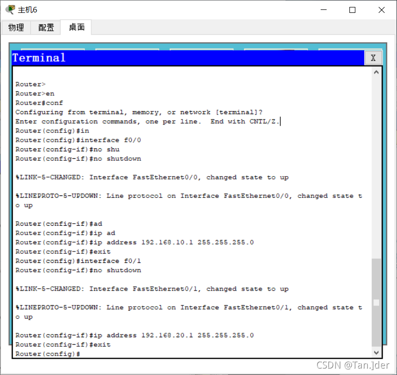Click the FastEthernet0/1 LINEPROTO-5-UPDOWN message

[189, 312]
